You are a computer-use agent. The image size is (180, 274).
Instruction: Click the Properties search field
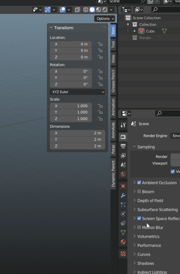point(168,113)
